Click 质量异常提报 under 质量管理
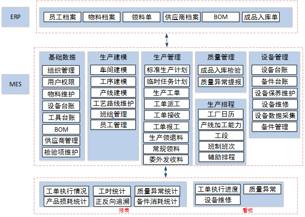The height and width of the screenshot is (217, 305). coord(221,82)
